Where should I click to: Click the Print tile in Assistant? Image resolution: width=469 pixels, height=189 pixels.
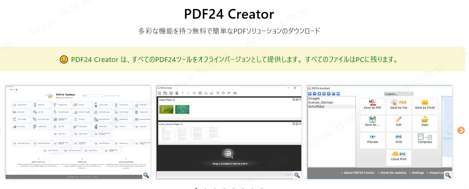399,140
